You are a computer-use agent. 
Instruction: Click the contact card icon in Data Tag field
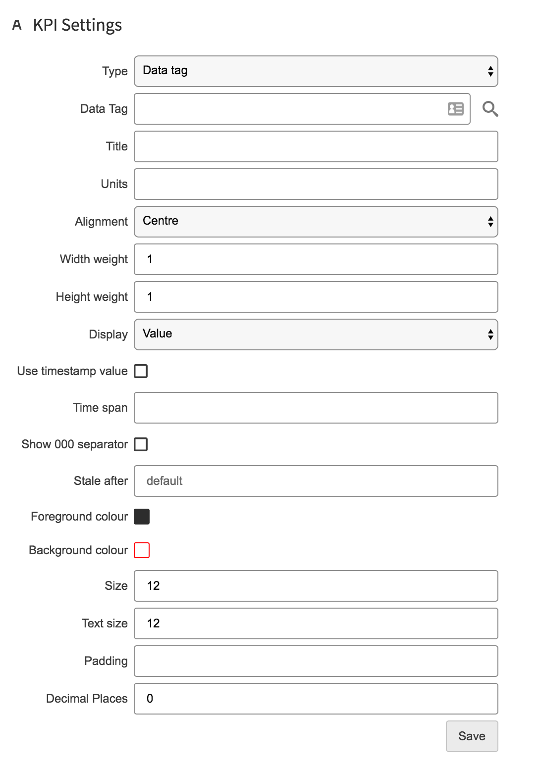coord(455,109)
